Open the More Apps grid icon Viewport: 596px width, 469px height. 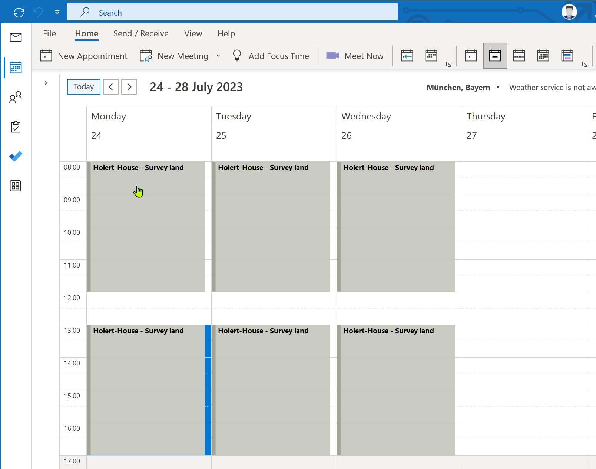click(x=16, y=186)
